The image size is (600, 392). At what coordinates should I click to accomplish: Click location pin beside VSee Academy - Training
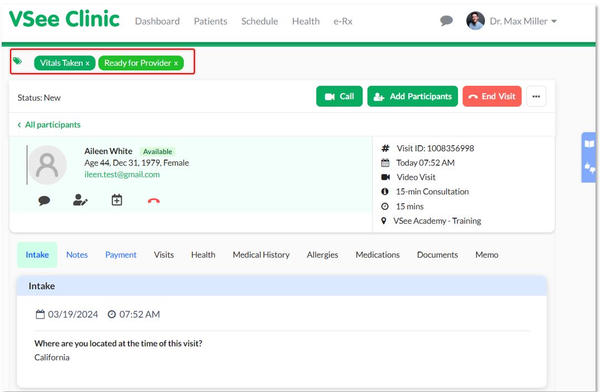tap(384, 221)
